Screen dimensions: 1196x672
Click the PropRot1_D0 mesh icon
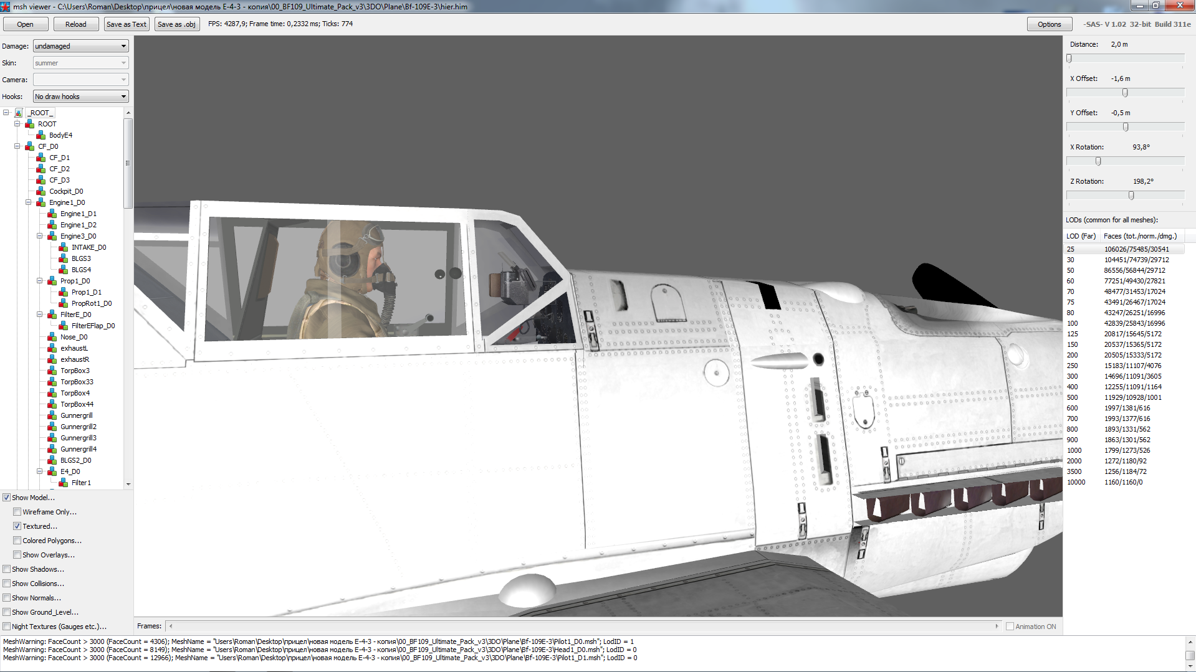click(x=64, y=303)
